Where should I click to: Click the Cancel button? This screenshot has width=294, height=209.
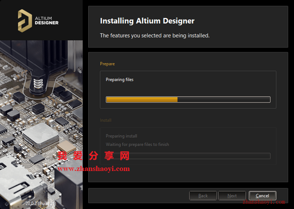click(x=262, y=196)
